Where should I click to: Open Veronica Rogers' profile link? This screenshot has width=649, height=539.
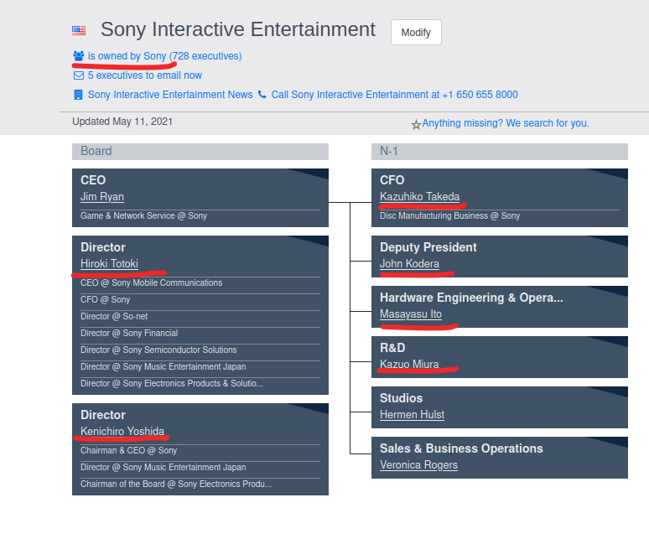418,465
